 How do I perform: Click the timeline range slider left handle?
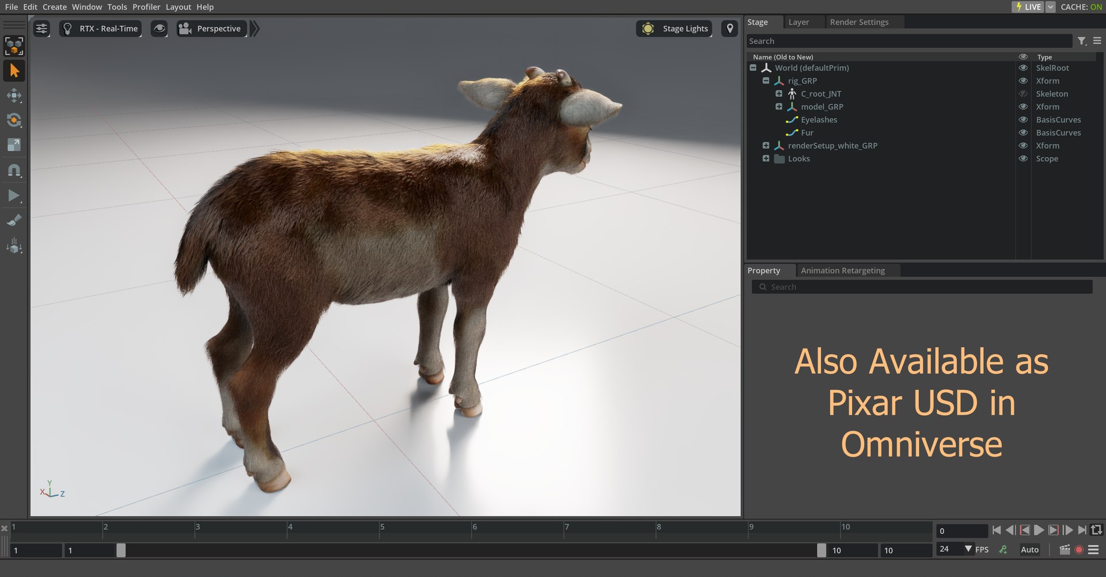tap(121, 550)
